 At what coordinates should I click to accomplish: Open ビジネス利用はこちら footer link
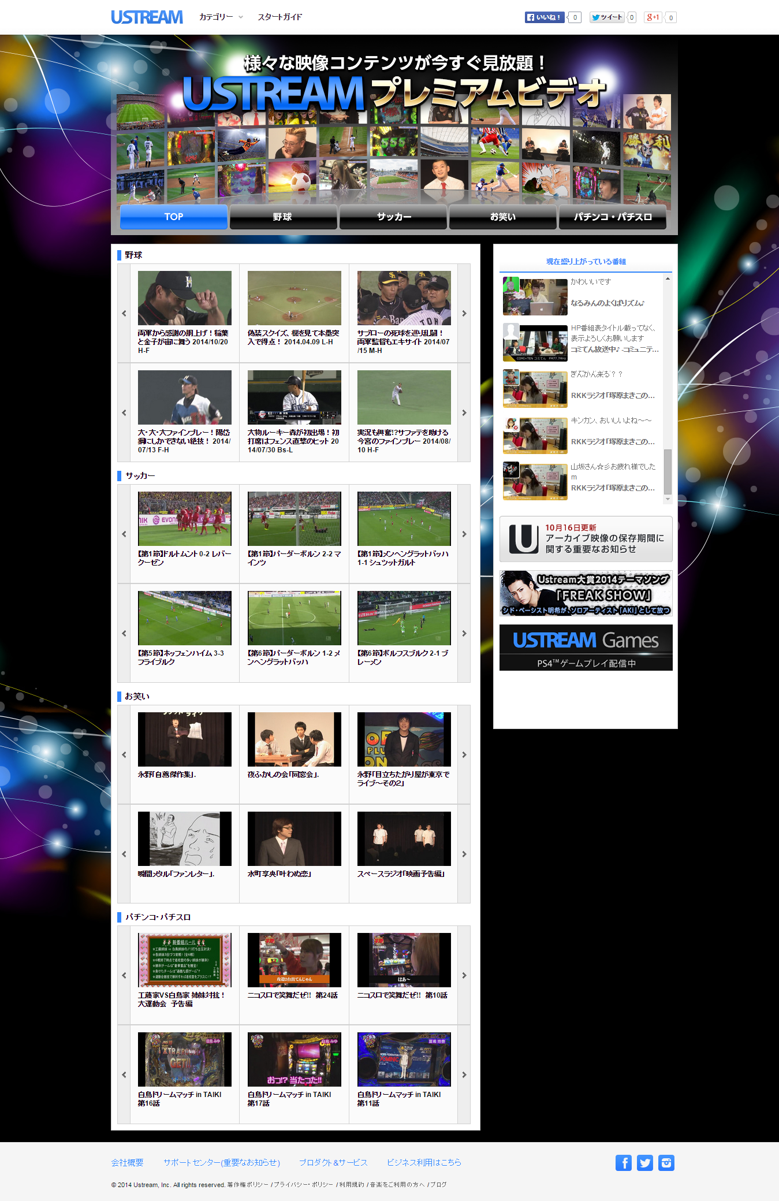tap(424, 1162)
